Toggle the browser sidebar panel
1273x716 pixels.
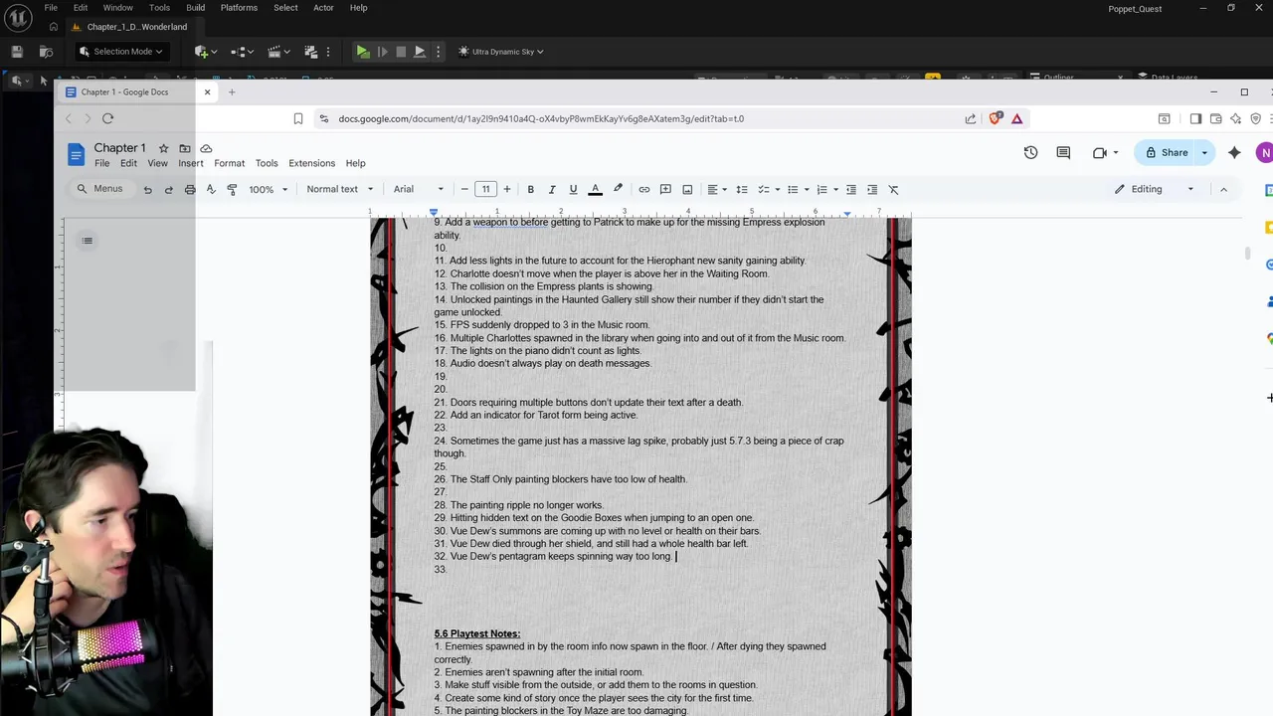click(1195, 118)
